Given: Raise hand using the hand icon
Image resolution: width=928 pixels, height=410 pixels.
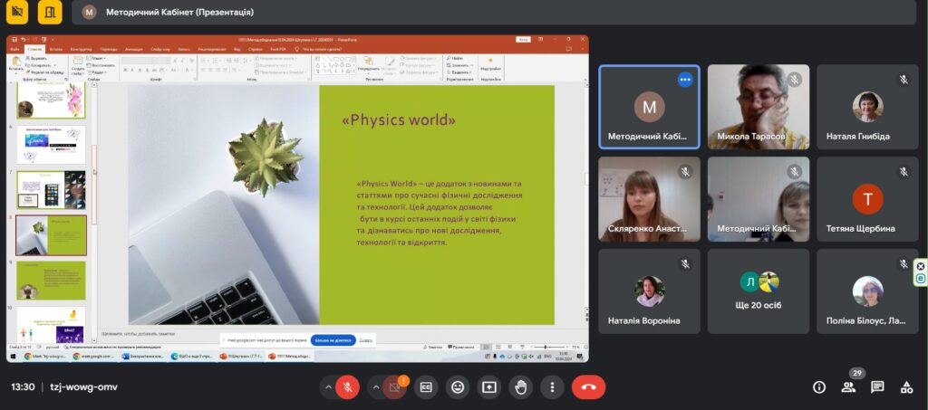Looking at the screenshot, I should (521, 387).
